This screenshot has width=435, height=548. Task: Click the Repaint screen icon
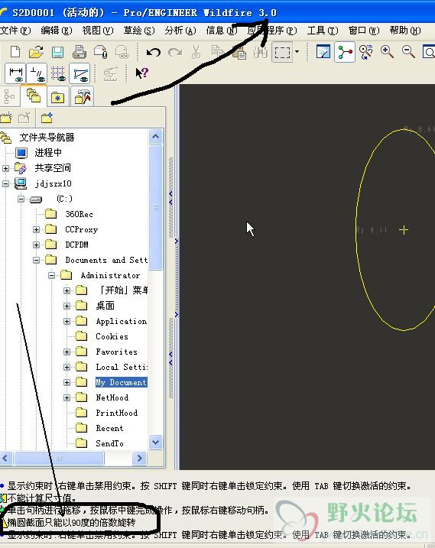pyautogui.click(x=323, y=52)
